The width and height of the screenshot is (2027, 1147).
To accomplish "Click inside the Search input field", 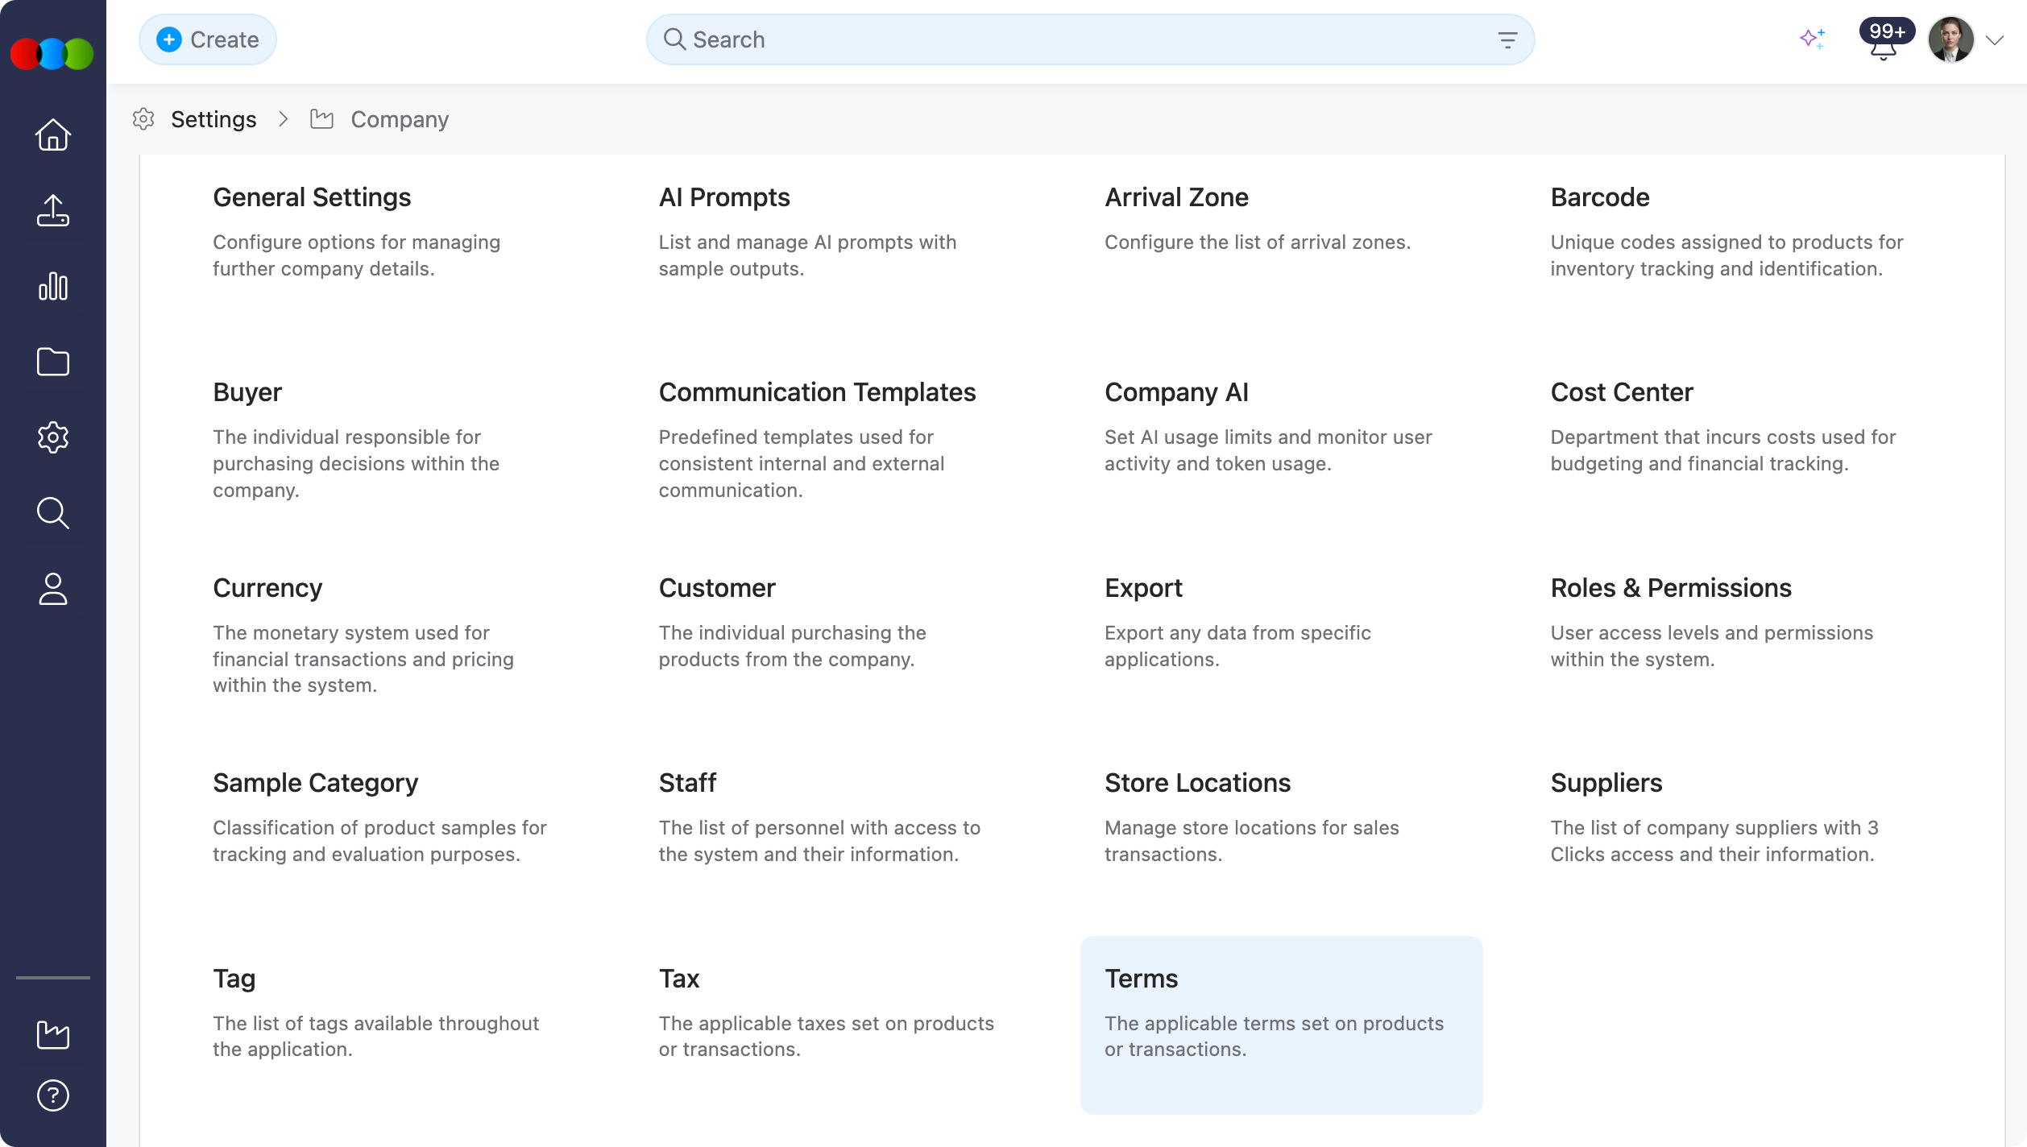I will (x=967, y=39).
